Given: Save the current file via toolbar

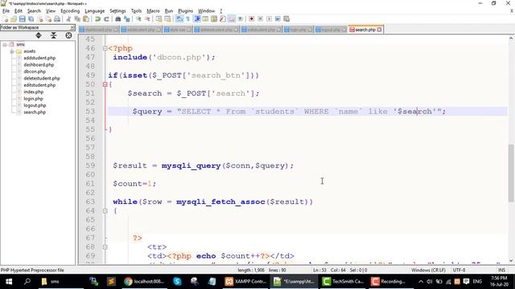Looking at the screenshot, I should click(22, 19).
